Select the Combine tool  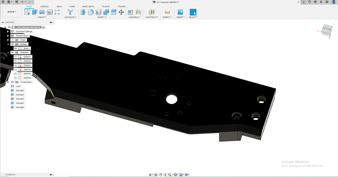point(106,12)
